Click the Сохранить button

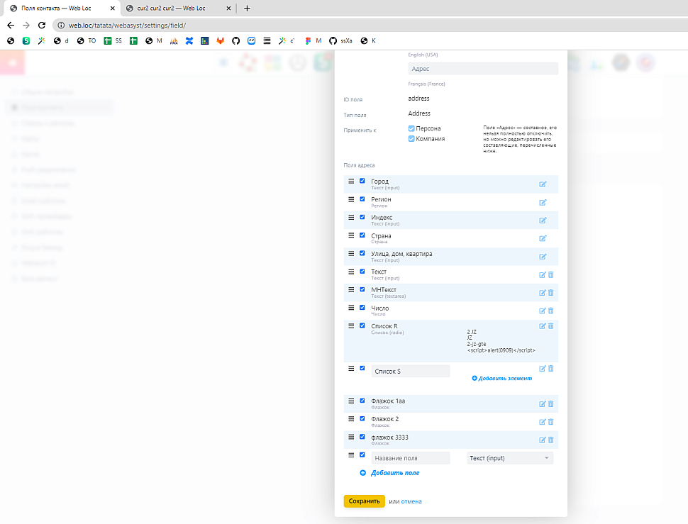(364, 501)
